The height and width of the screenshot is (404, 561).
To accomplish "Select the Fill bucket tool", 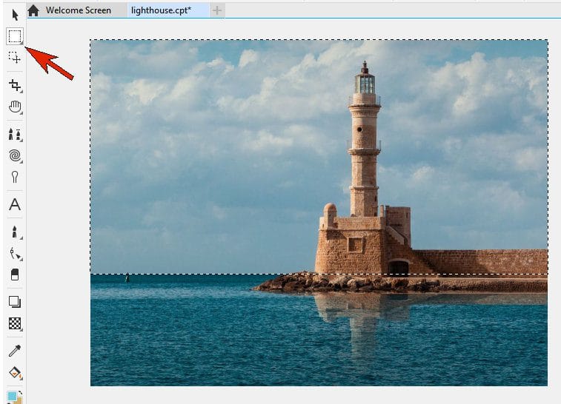I will coord(15,372).
